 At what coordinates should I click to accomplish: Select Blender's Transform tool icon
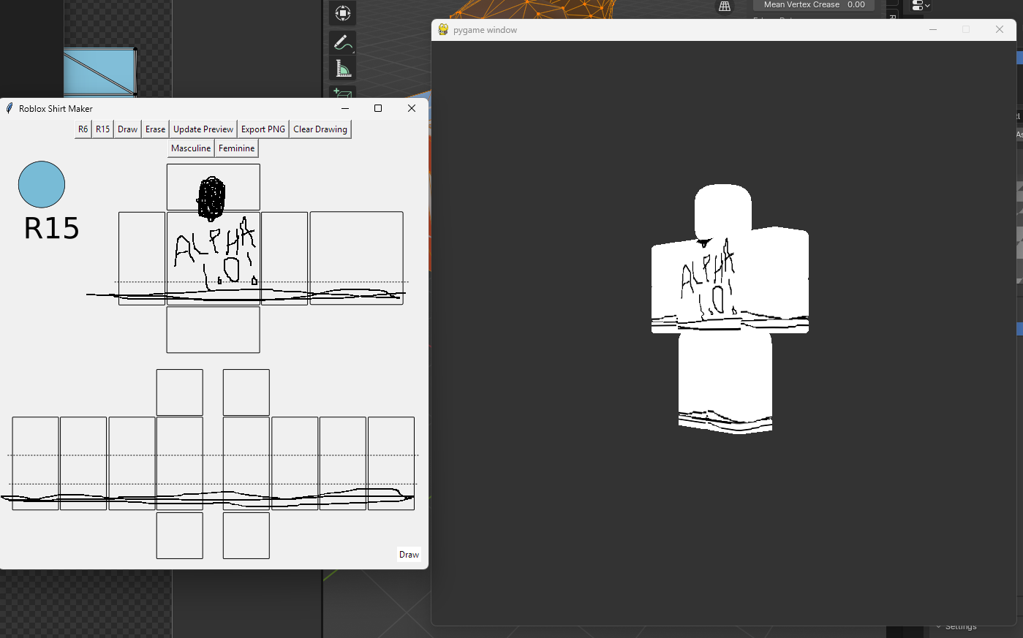pos(342,13)
